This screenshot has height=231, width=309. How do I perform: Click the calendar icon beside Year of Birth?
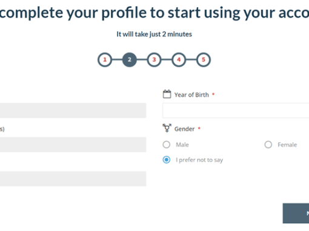point(167,94)
